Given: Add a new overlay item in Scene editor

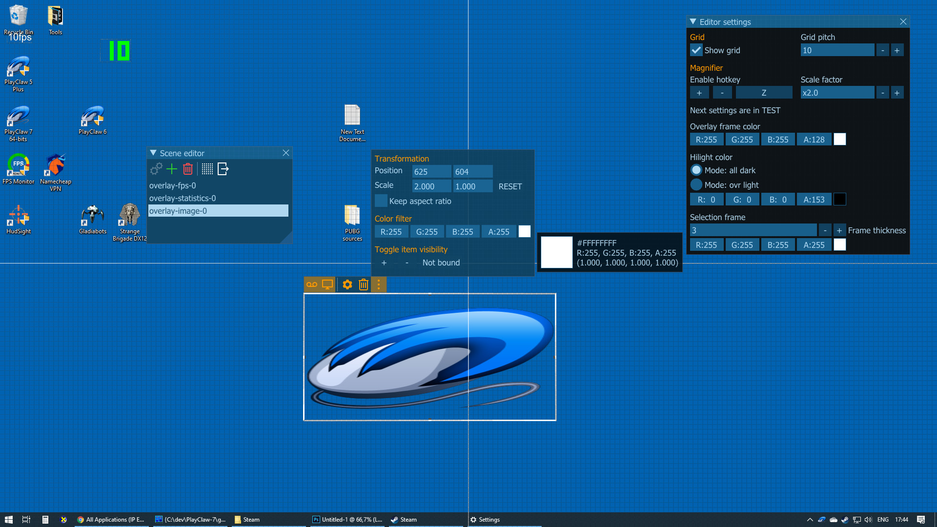Looking at the screenshot, I should pyautogui.click(x=171, y=169).
